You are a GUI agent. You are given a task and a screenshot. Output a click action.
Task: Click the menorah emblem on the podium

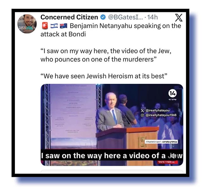point(142,142)
